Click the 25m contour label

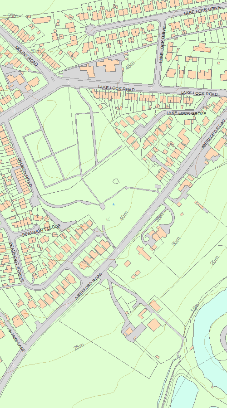[79, 347]
